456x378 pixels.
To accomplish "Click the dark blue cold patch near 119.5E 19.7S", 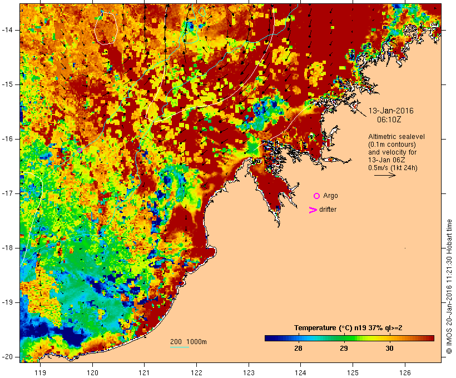I will point(73,337).
